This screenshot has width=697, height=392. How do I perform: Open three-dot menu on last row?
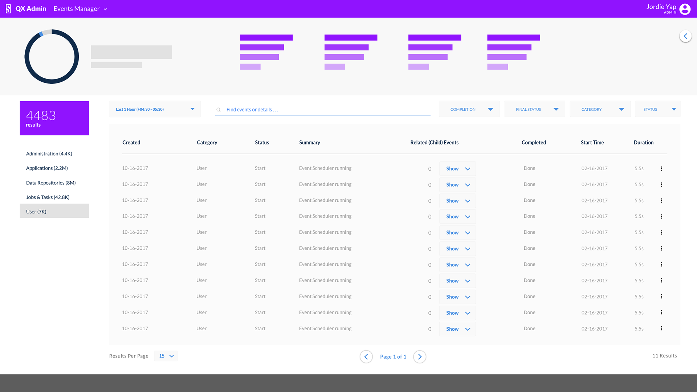point(661,328)
